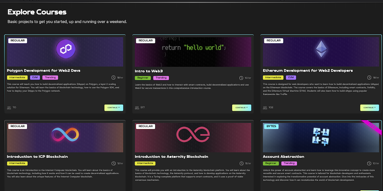Open the Intro to Web3 course title
This screenshot has width=383, height=191.
tap(149, 71)
